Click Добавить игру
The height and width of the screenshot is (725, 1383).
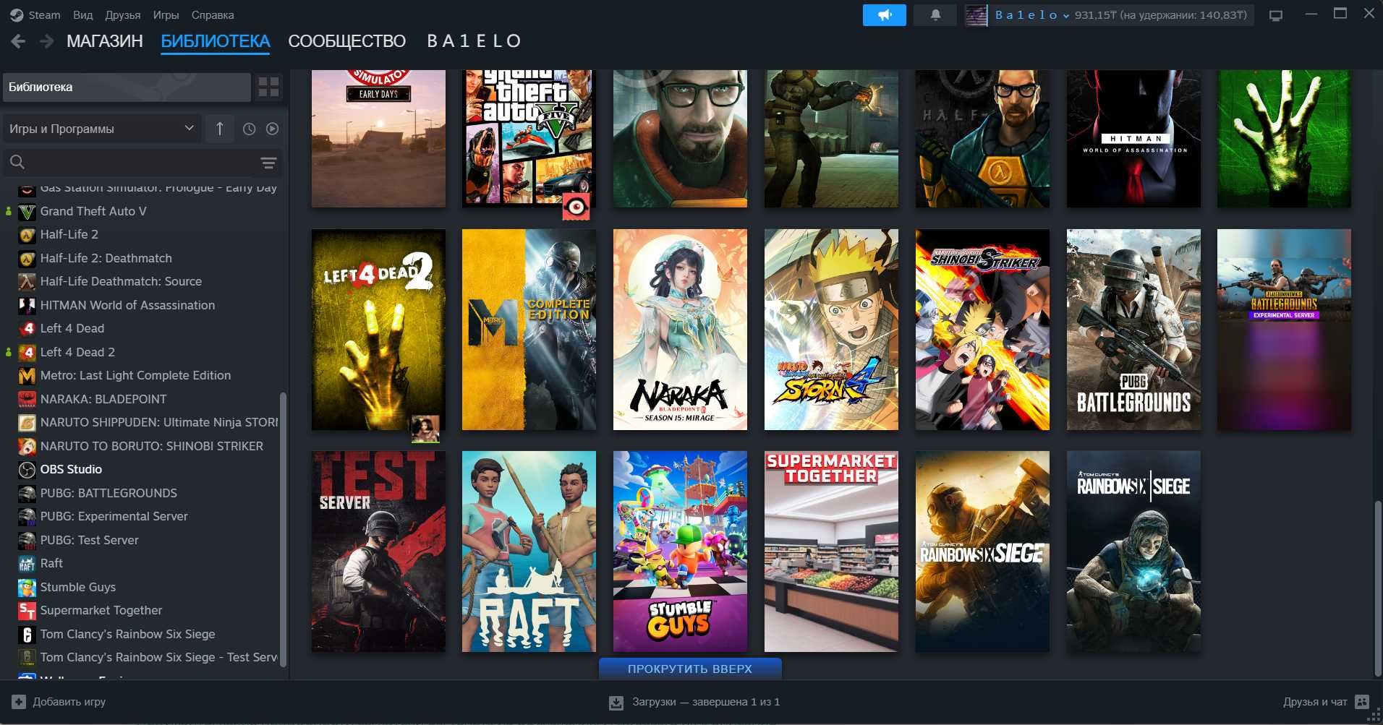[69, 702]
